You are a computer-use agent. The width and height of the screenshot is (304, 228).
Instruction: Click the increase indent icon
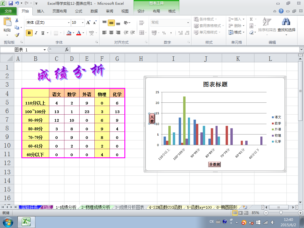(x=133, y=33)
